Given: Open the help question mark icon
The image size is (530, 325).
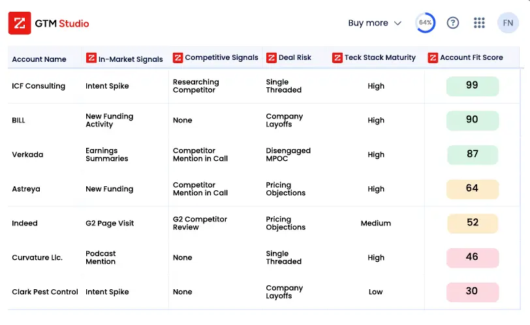Looking at the screenshot, I should click(x=452, y=23).
